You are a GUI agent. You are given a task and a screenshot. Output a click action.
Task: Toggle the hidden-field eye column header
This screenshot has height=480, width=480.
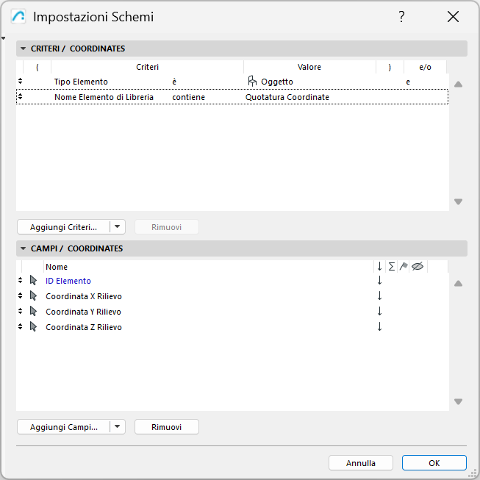(418, 267)
